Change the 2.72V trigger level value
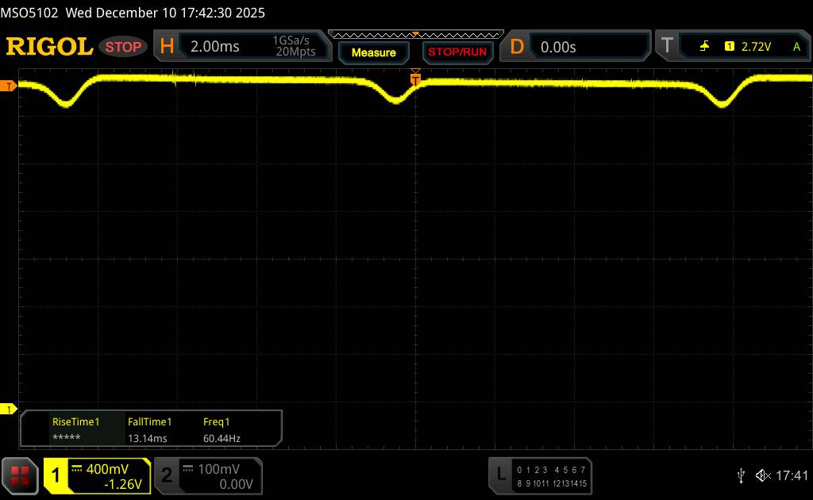 click(756, 47)
